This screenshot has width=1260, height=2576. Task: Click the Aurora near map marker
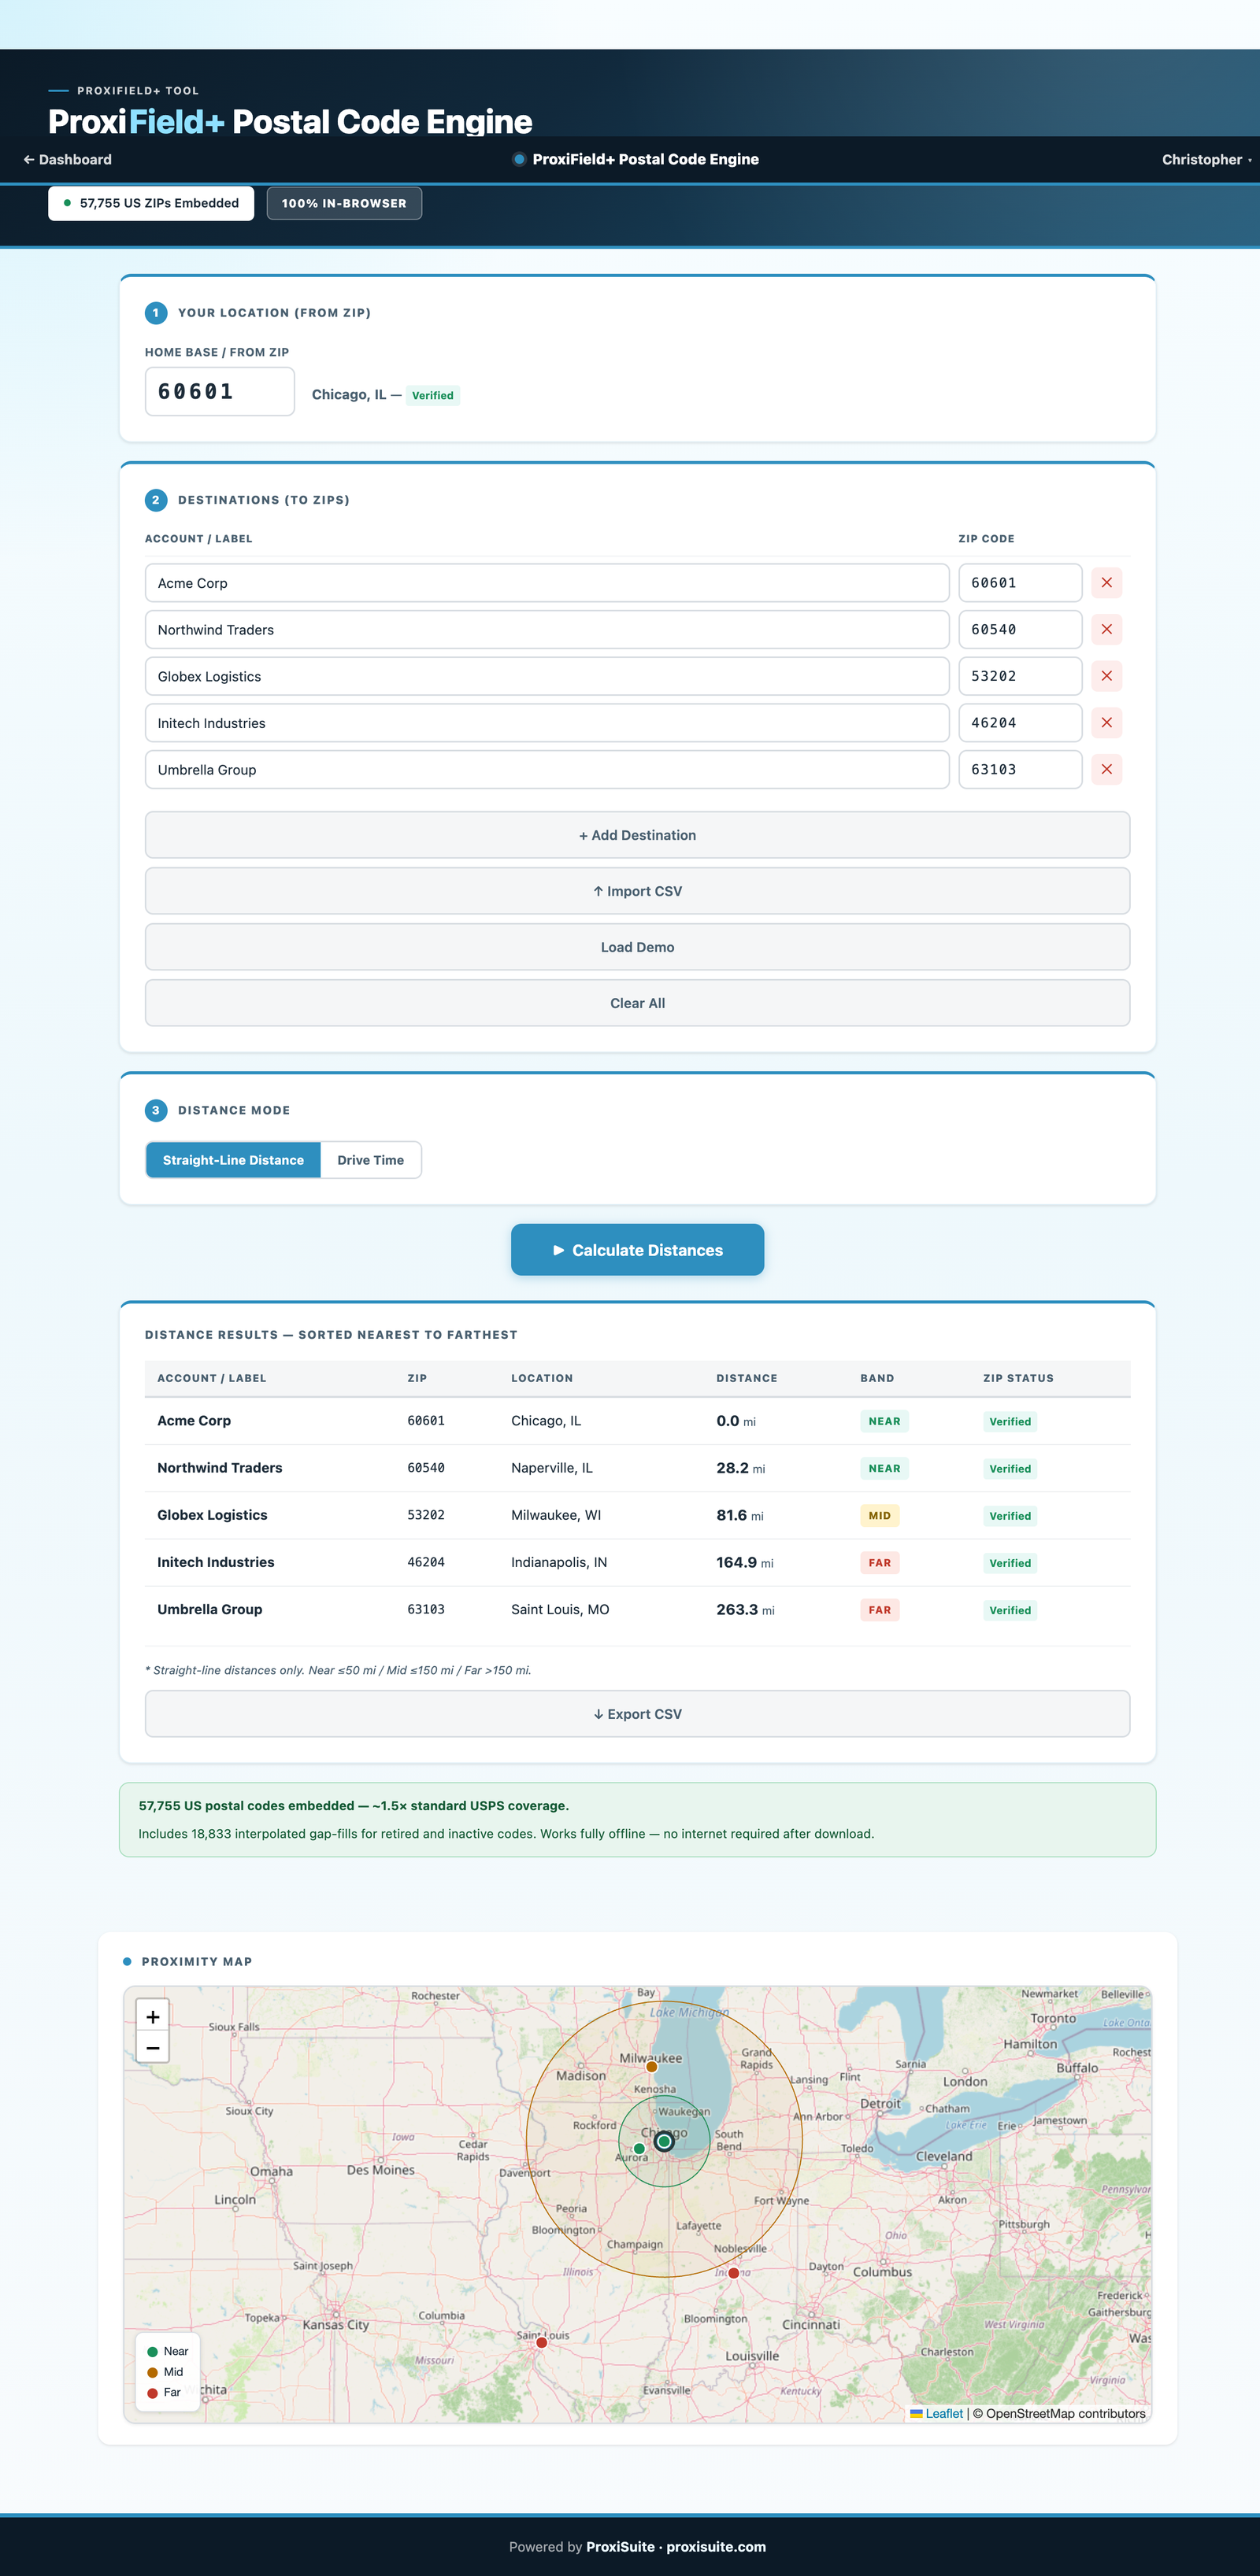click(639, 2148)
